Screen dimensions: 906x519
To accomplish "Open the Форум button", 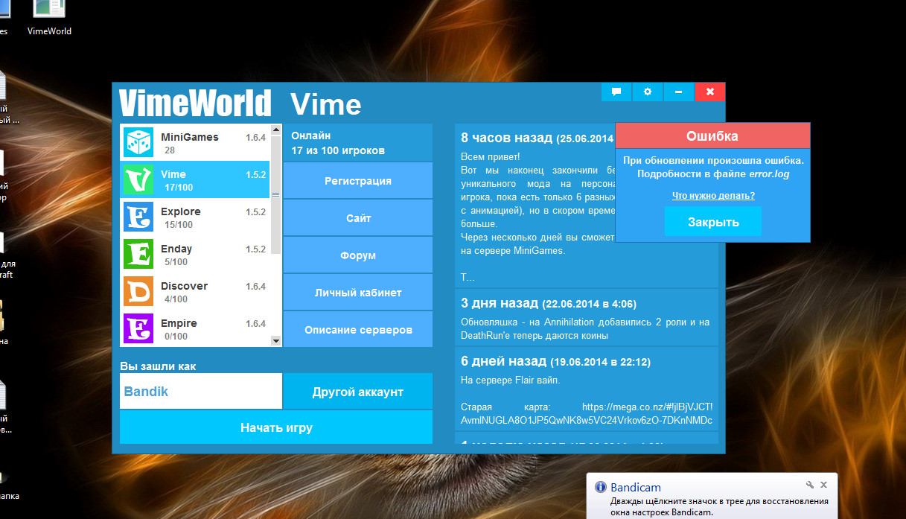I will click(x=358, y=255).
